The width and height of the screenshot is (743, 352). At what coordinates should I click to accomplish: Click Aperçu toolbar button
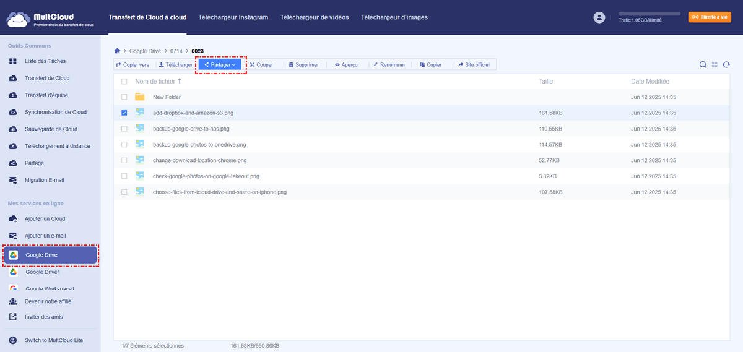tap(346, 64)
